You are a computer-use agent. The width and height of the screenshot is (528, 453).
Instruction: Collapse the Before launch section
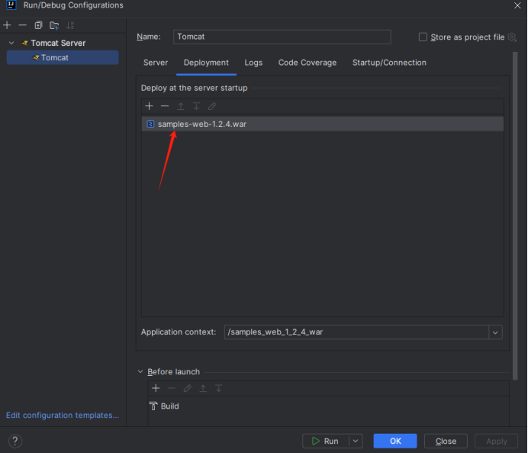(x=140, y=372)
